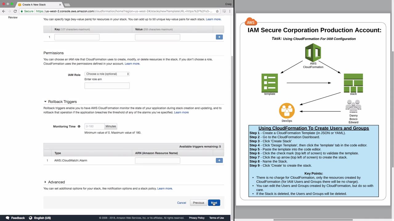
Task: Click the Next button
Action: tap(214, 203)
